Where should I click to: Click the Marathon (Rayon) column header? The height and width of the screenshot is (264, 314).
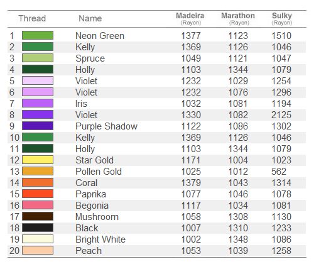point(238,18)
